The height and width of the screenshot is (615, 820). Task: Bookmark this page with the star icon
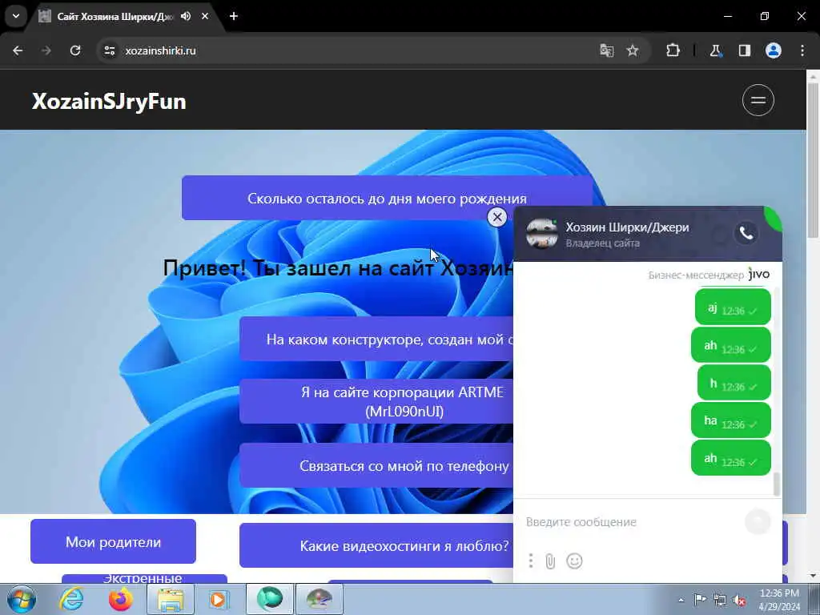point(633,50)
